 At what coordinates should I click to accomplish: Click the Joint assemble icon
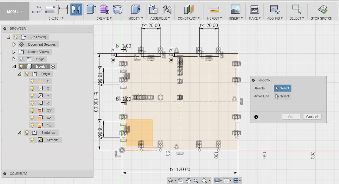[x=167, y=10]
